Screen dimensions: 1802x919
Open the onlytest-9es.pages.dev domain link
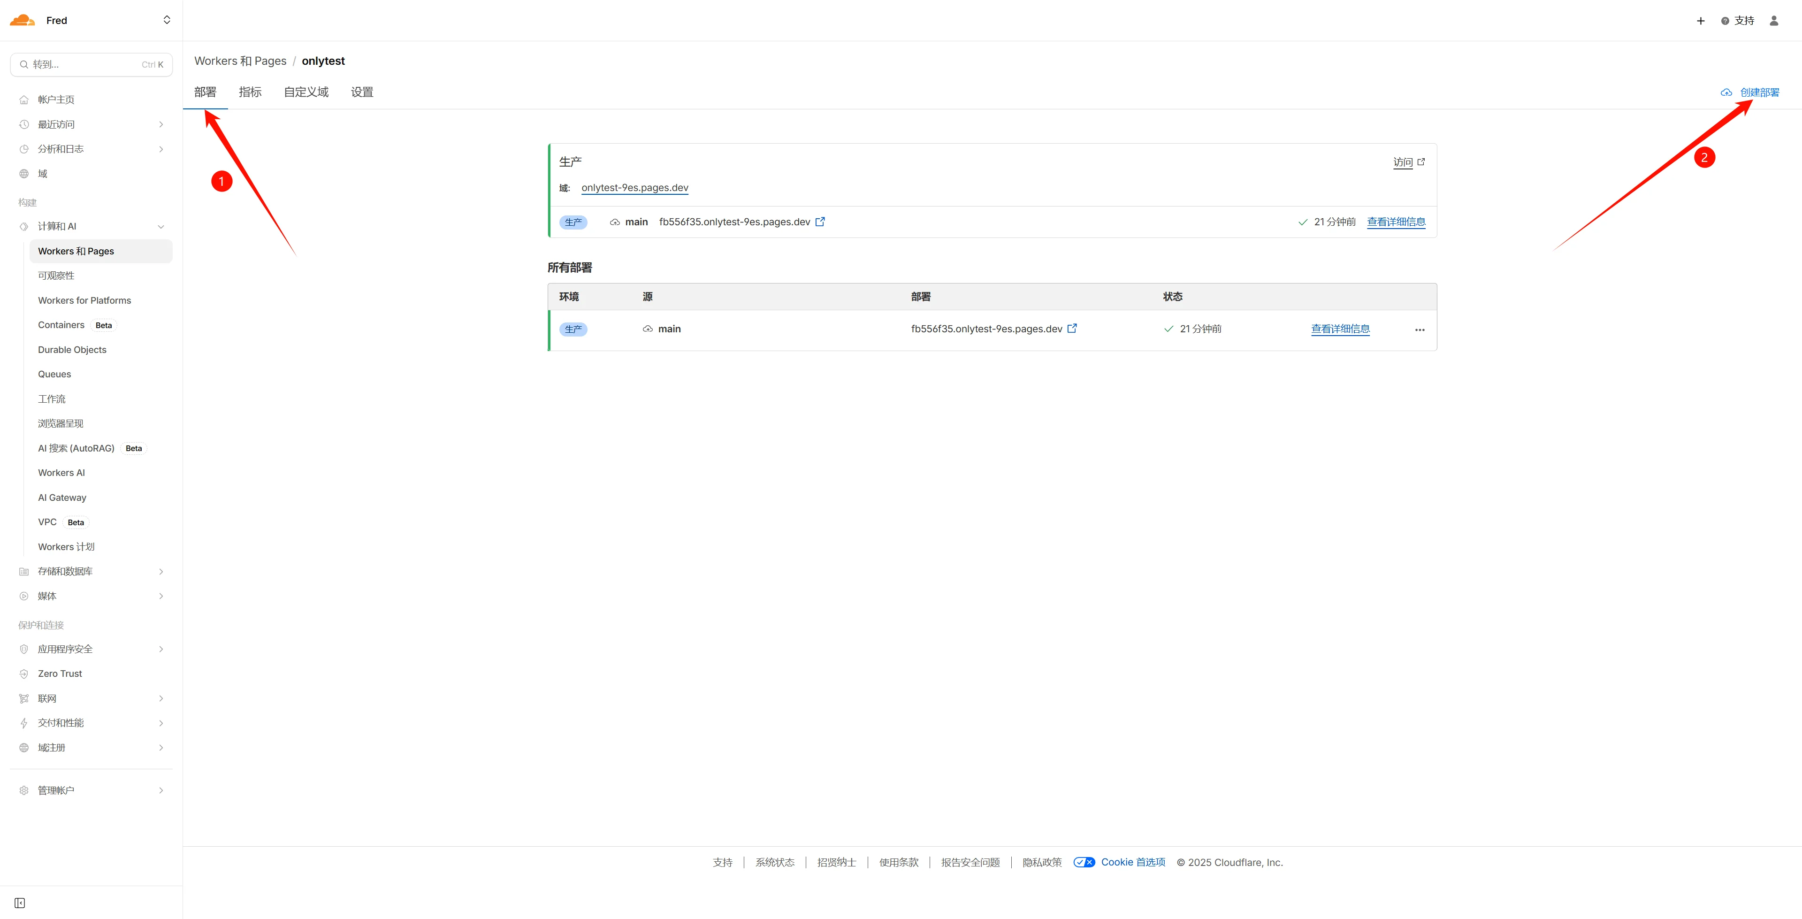coord(634,188)
